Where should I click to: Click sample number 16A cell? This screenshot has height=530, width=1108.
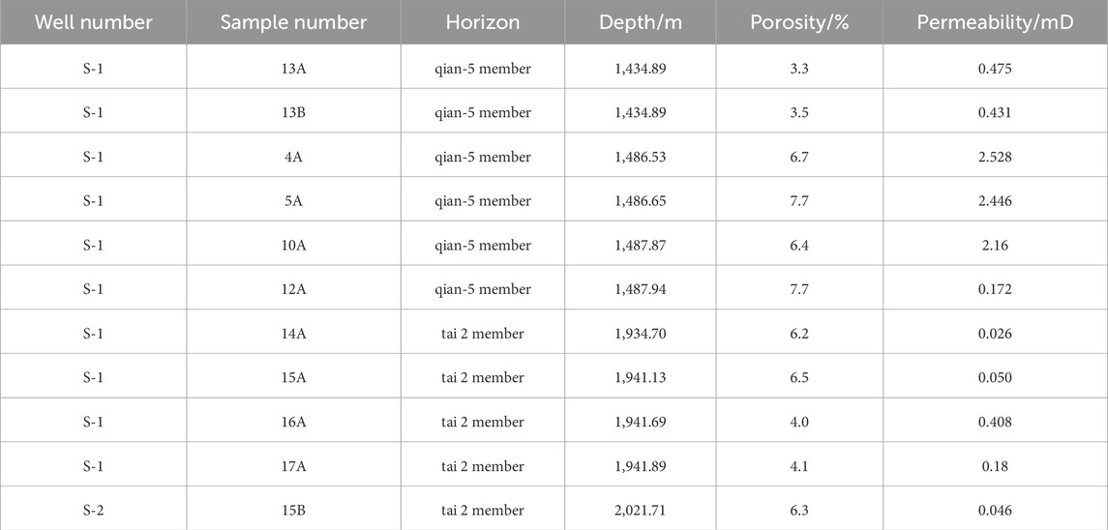point(293,422)
